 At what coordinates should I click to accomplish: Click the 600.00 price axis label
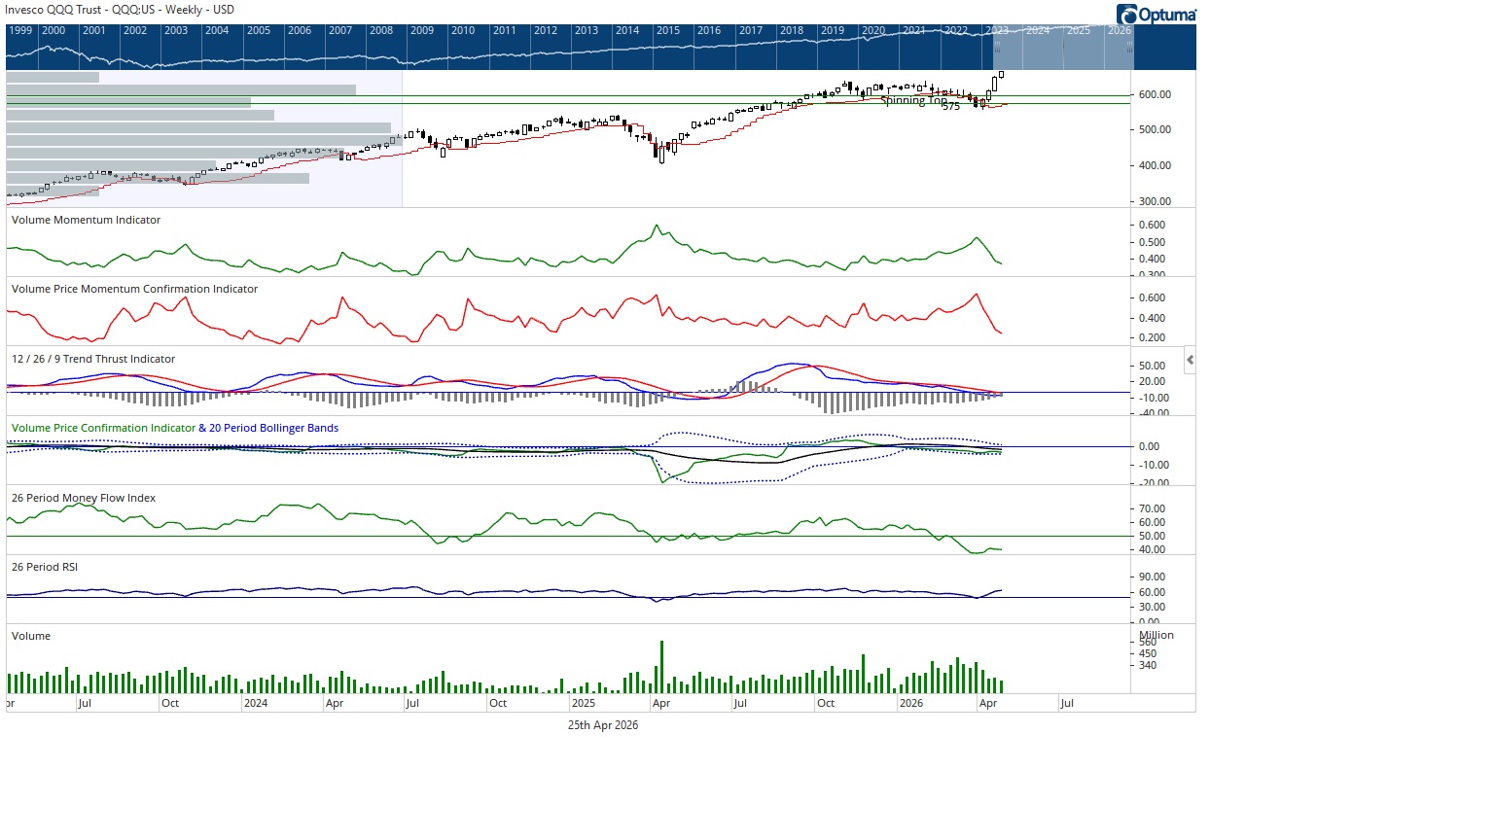1155,94
